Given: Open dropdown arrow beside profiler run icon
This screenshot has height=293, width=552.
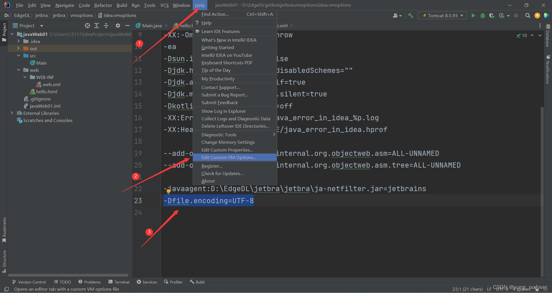Looking at the screenshot, I should (x=508, y=16).
